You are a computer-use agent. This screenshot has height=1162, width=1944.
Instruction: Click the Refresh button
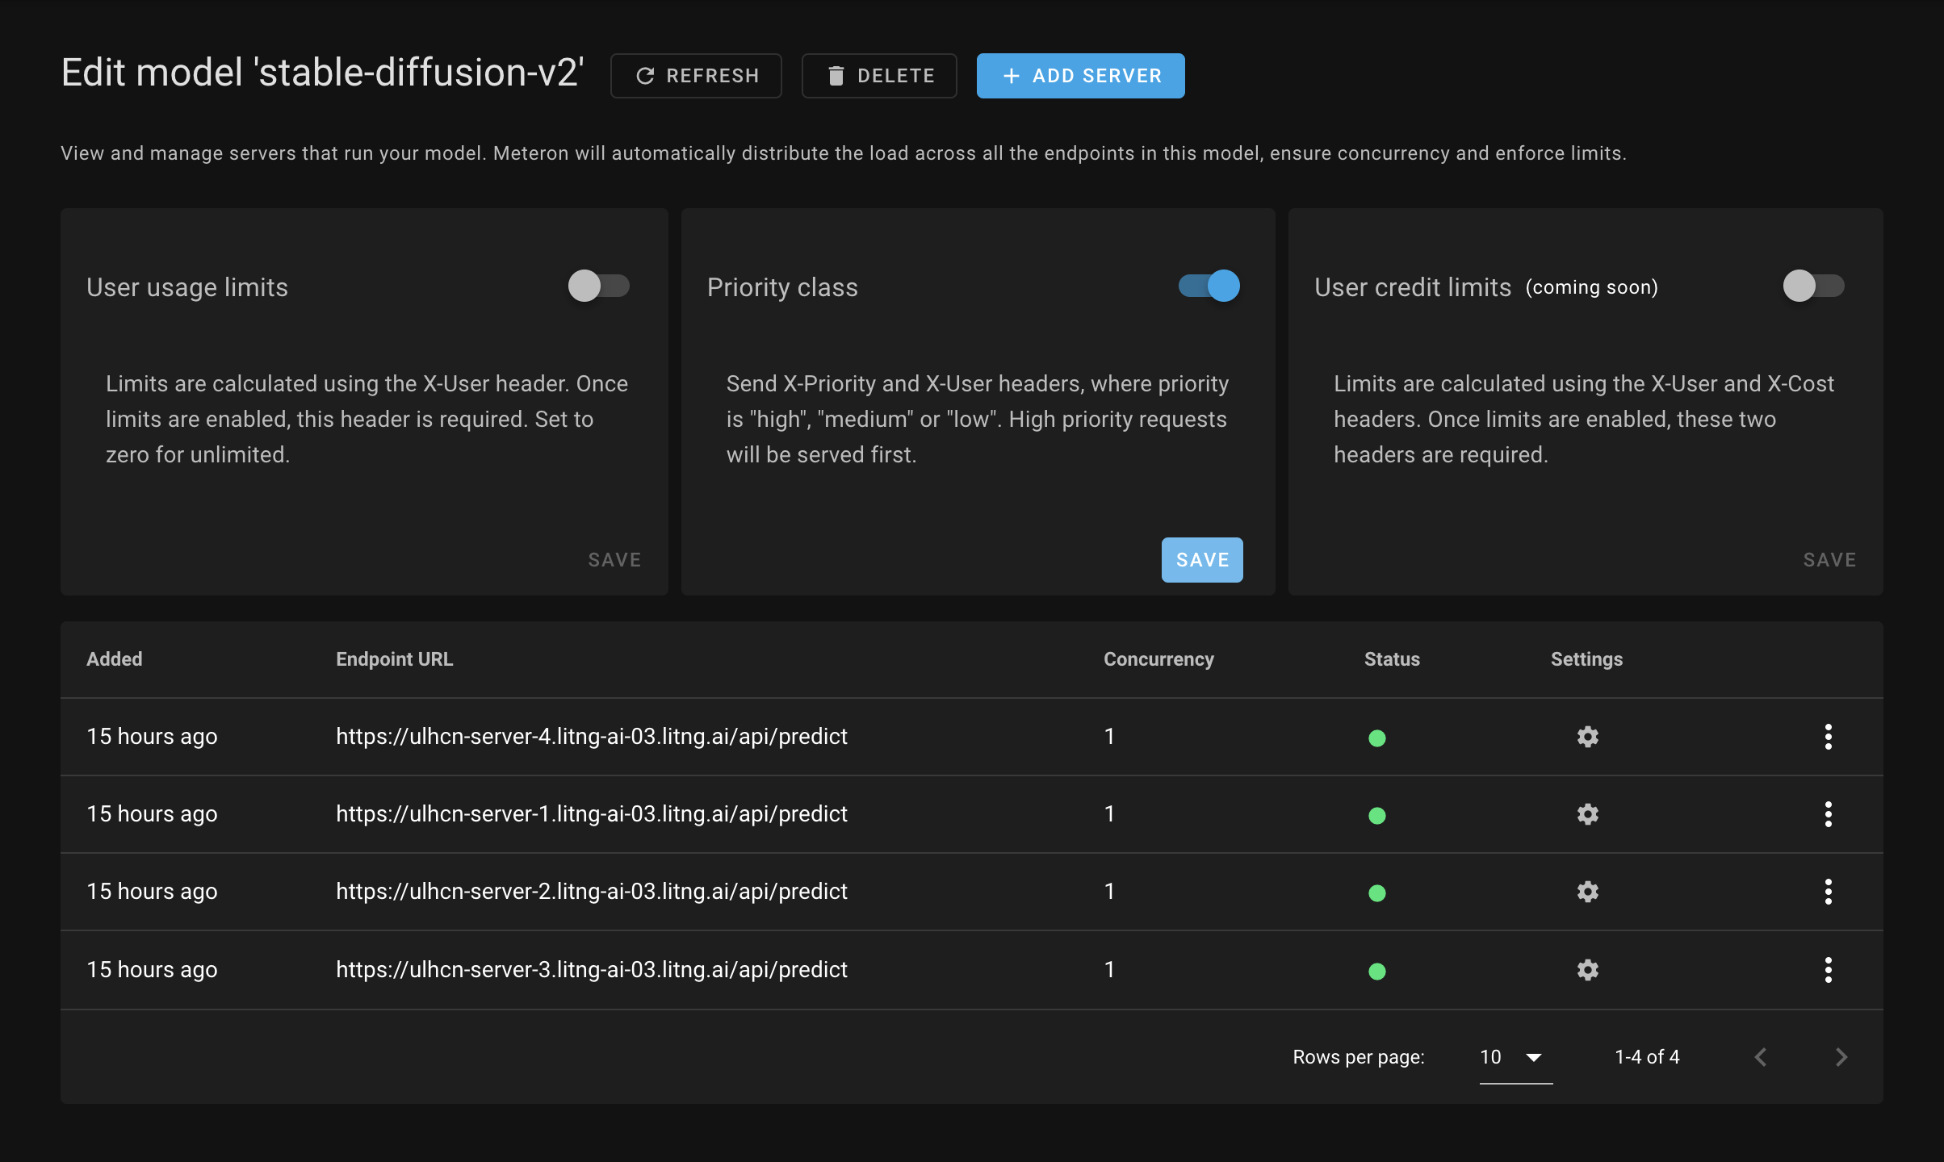pyautogui.click(x=696, y=76)
